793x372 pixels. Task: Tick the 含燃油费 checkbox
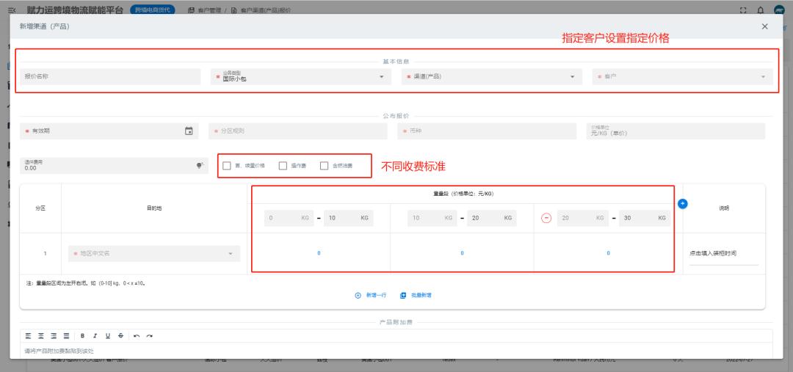325,165
